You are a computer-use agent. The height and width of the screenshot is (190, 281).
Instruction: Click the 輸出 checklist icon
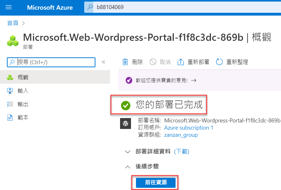10,104
